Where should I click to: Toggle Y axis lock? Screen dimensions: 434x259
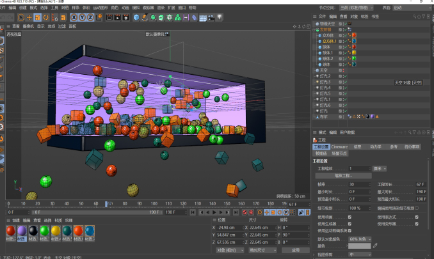coord(82,18)
